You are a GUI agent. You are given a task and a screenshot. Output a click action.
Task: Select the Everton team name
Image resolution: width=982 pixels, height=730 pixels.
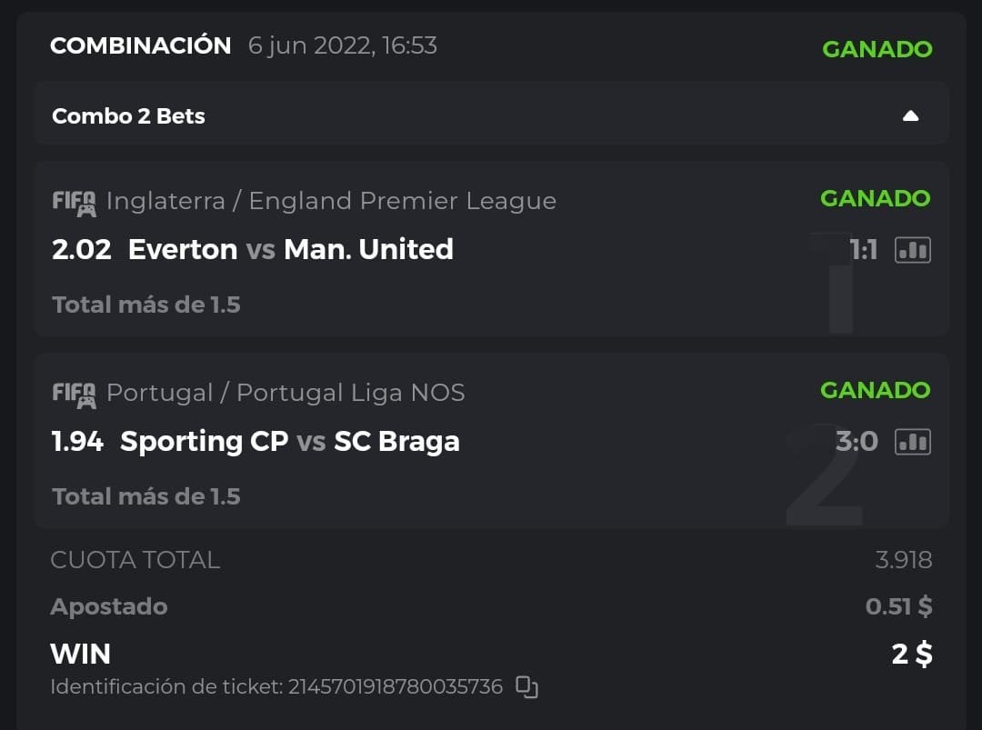click(183, 249)
